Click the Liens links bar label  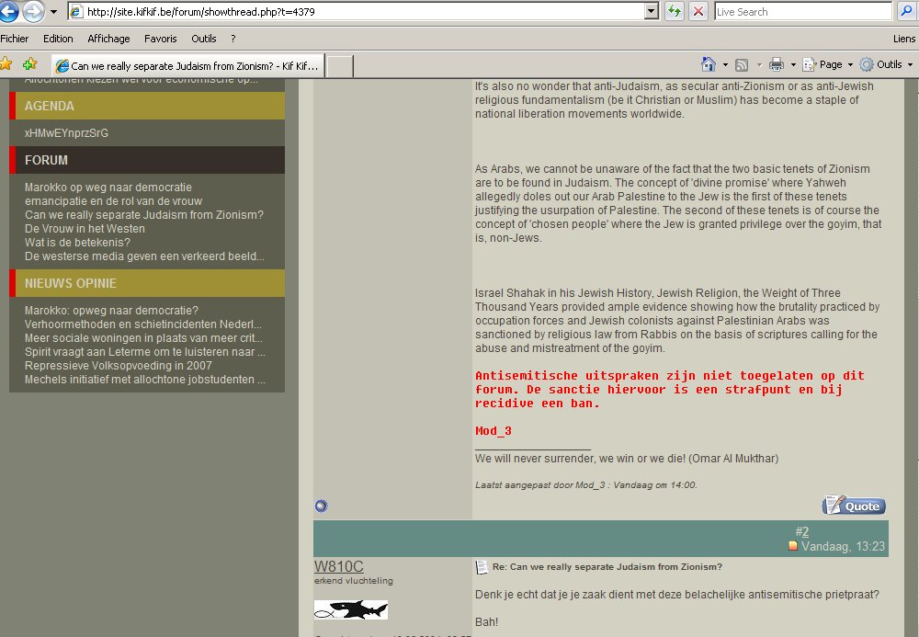[903, 39]
